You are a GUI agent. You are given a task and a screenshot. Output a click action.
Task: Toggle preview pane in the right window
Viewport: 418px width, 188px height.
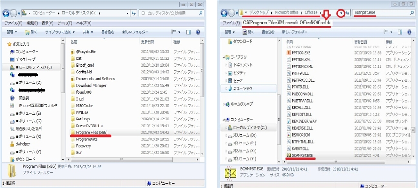400,32
